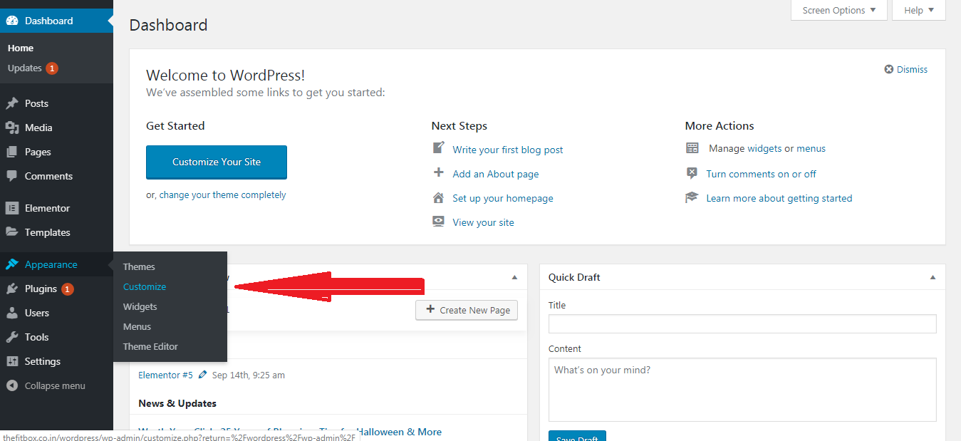Open the Media library icon
This screenshot has height=441, width=961.
12,128
